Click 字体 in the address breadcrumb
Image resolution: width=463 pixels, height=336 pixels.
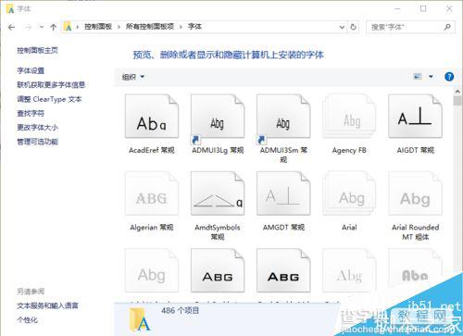194,27
